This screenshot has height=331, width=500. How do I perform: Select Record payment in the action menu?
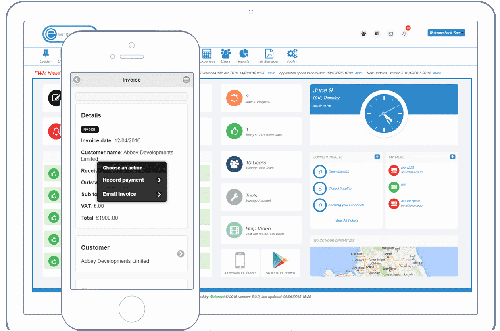pos(132,180)
